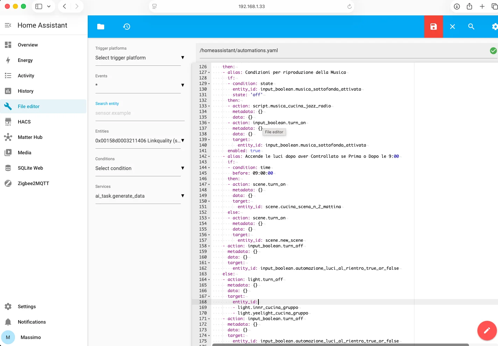Click line number 150 fold arrow

(x=209, y=201)
